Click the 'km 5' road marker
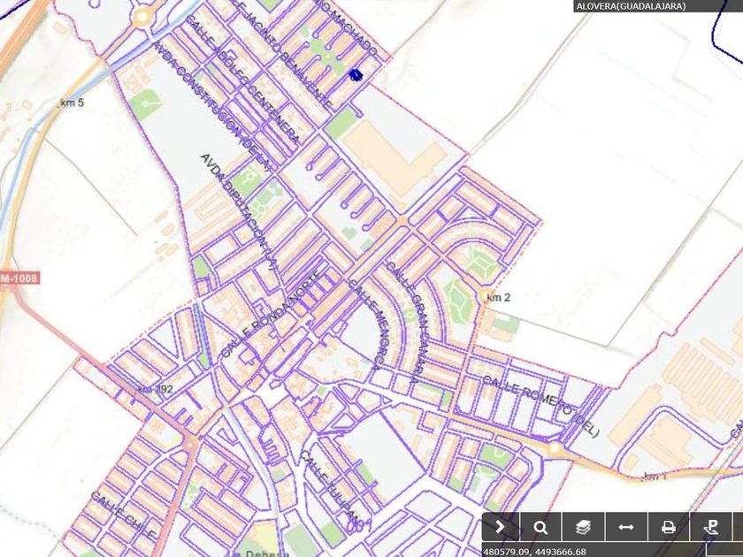The width and height of the screenshot is (743, 557). (x=71, y=103)
